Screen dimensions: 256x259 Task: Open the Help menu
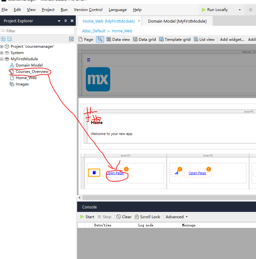click(137, 10)
